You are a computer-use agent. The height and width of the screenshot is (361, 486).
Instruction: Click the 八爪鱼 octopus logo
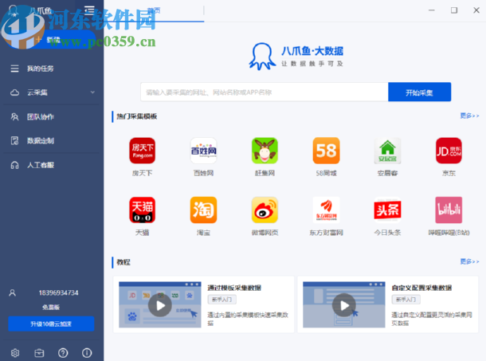pos(262,56)
